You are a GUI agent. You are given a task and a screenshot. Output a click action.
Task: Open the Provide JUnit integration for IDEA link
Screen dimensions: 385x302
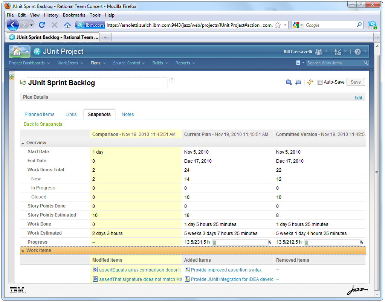232,279
